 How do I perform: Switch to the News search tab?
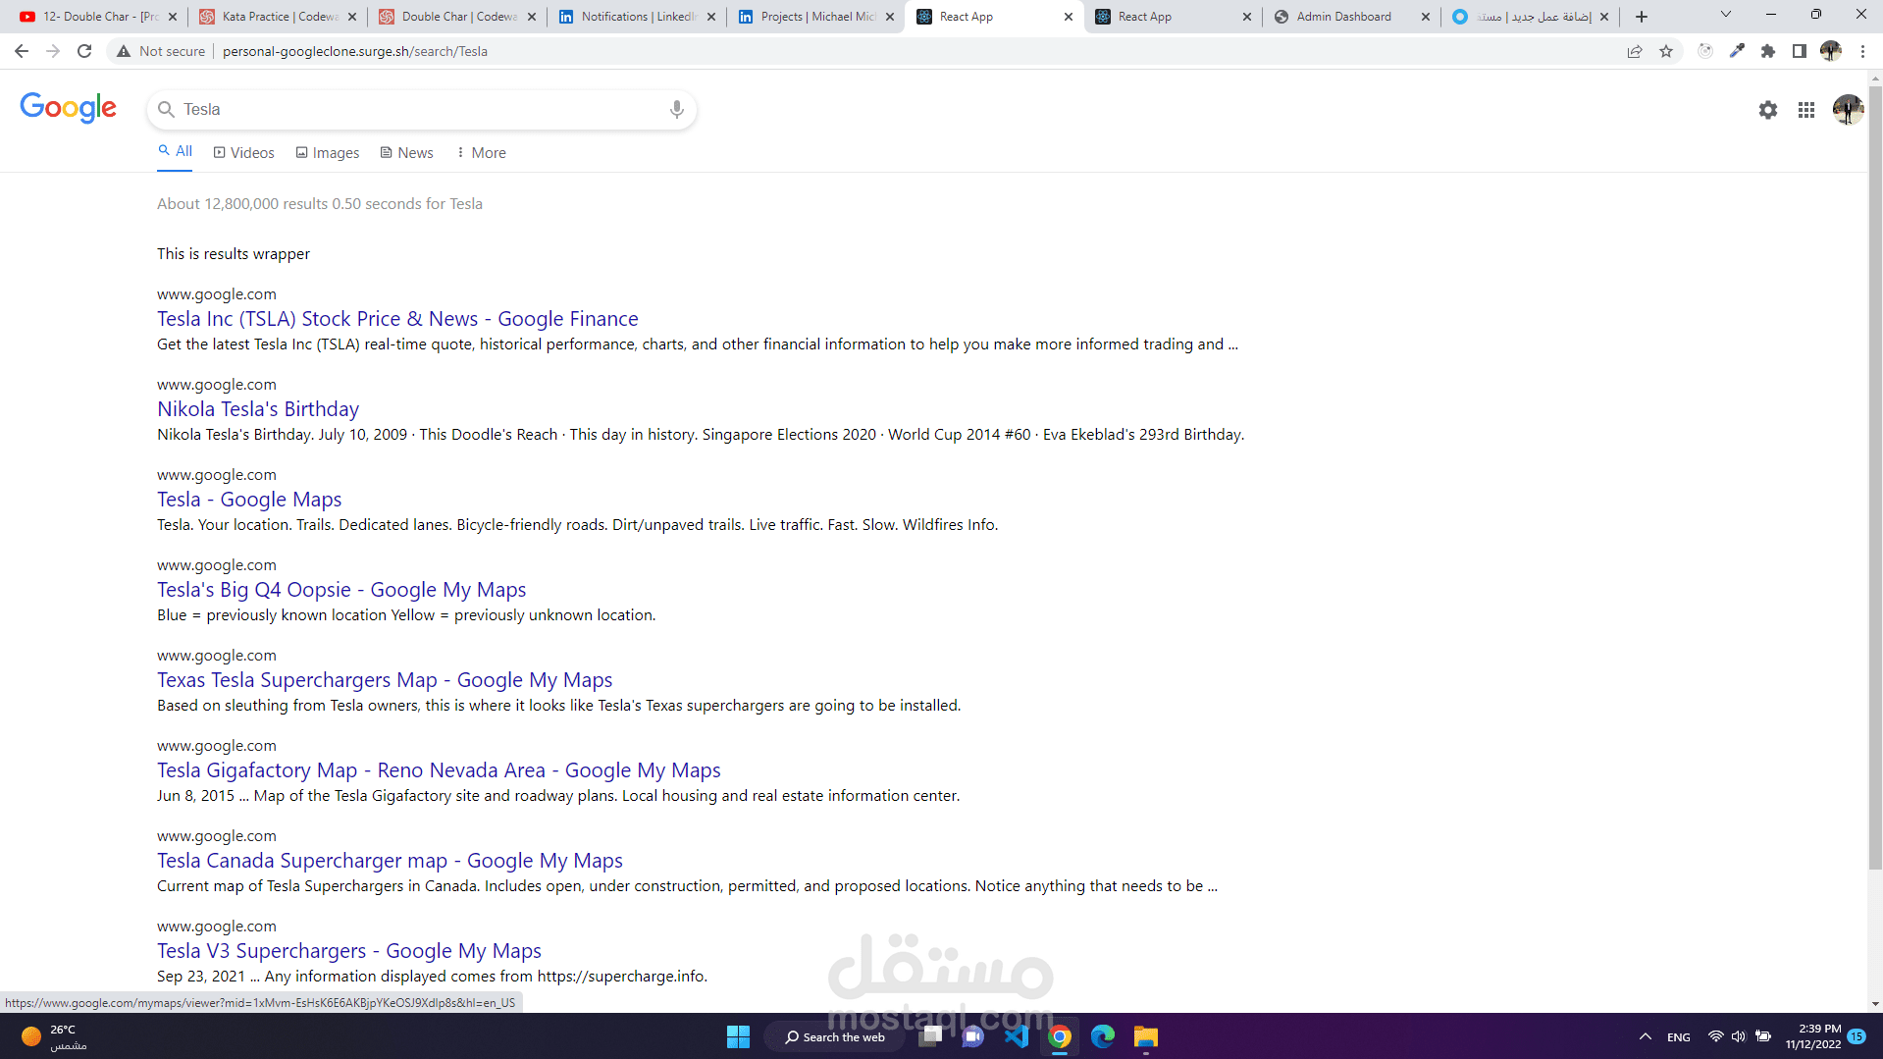[x=407, y=153]
